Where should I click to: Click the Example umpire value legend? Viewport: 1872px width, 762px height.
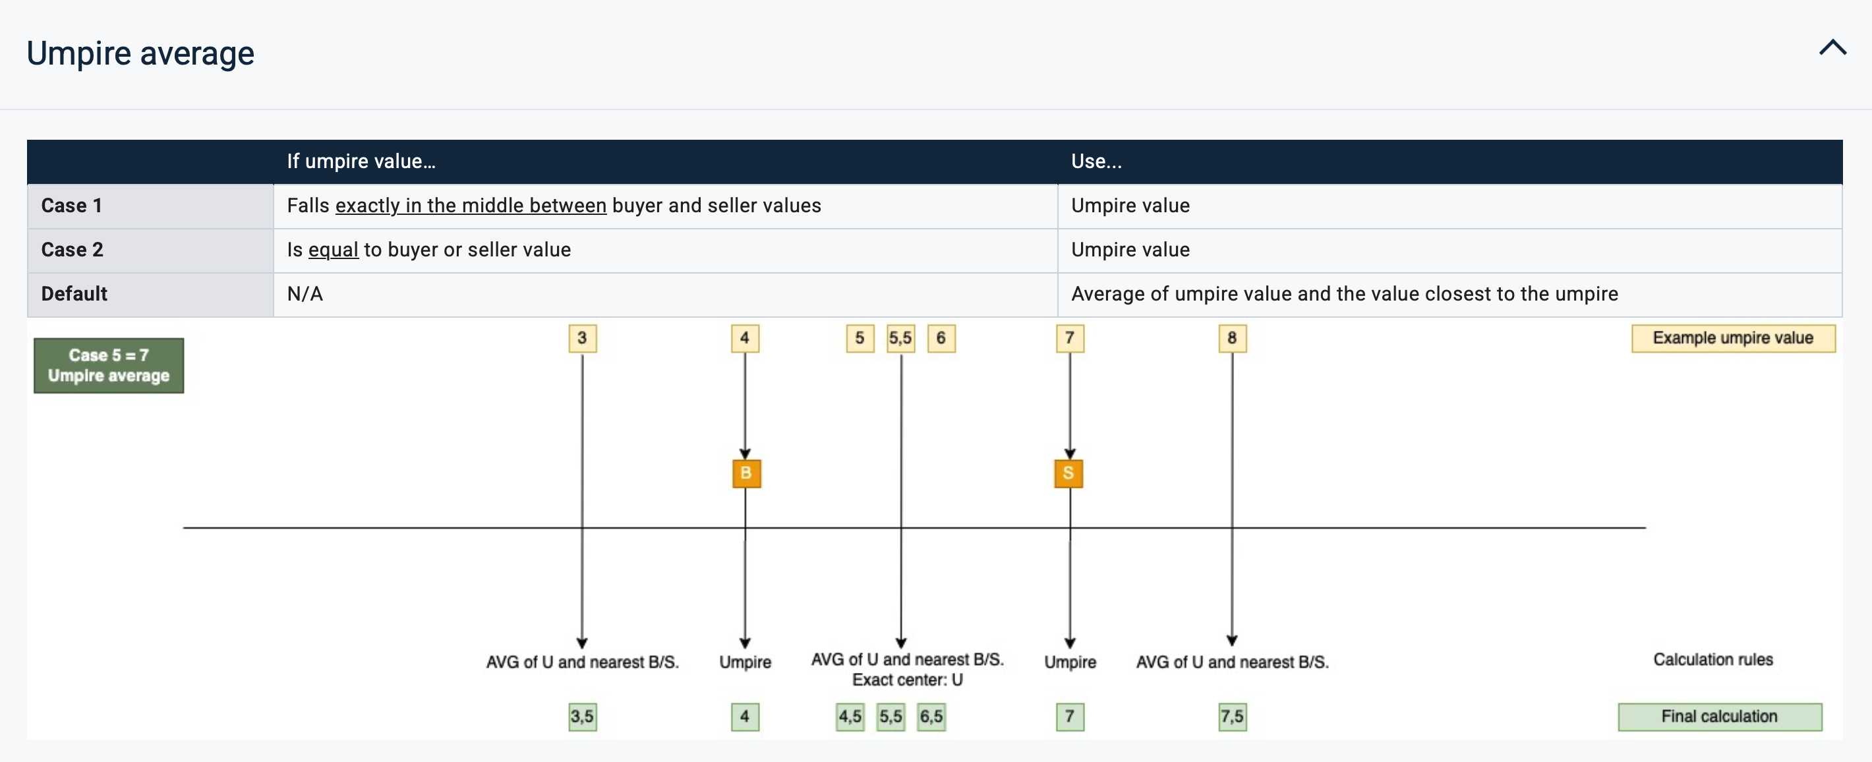[x=1732, y=339]
